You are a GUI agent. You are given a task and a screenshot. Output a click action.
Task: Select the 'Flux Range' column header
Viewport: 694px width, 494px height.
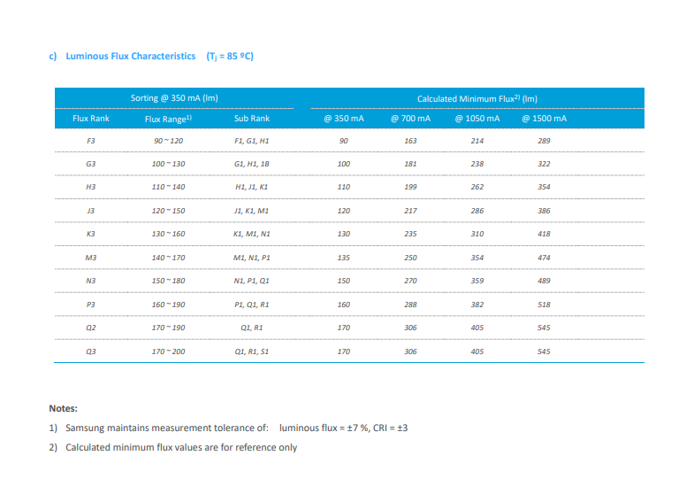pos(168,119)
